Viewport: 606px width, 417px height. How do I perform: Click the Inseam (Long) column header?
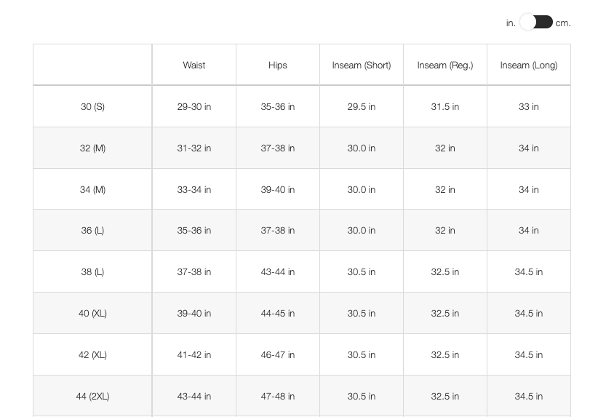pos(529,65)
